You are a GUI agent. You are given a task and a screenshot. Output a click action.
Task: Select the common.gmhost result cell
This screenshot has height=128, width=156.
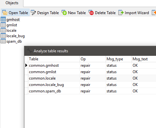(x=54, y=65)
